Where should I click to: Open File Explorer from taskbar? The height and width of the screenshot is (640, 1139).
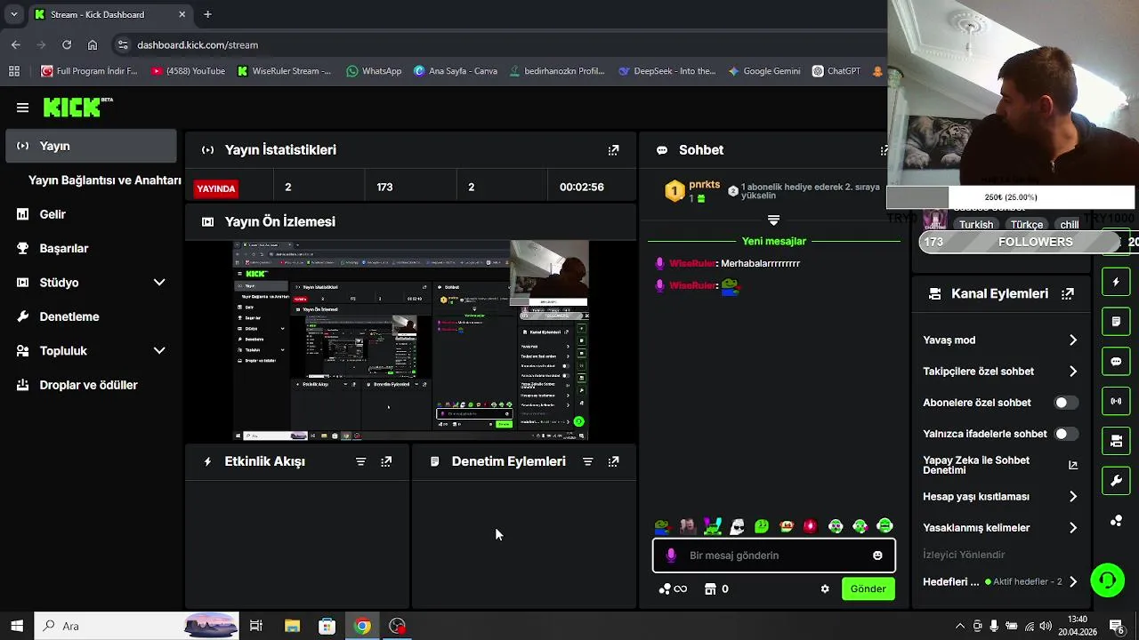(x=292, y=626)
